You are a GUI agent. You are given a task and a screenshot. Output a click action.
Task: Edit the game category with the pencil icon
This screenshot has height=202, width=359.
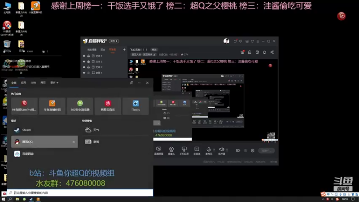click(x=154, y=54)
